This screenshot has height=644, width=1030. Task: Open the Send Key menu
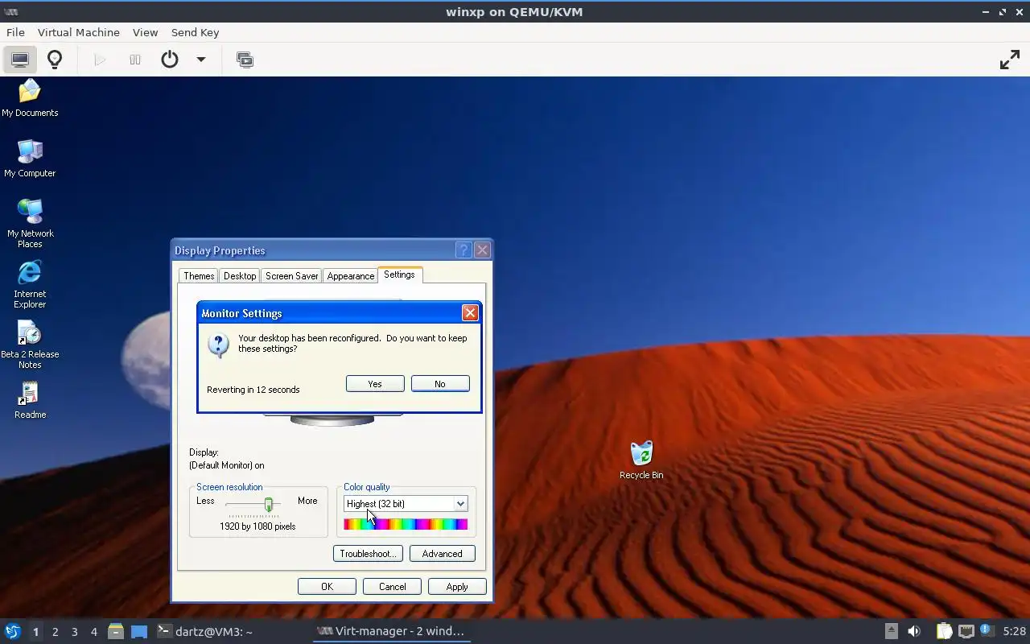[x=195, y=32]
